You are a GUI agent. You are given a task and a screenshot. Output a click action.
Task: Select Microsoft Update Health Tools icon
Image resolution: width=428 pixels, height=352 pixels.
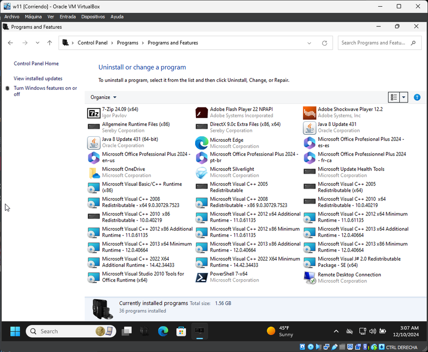[309, 172]
